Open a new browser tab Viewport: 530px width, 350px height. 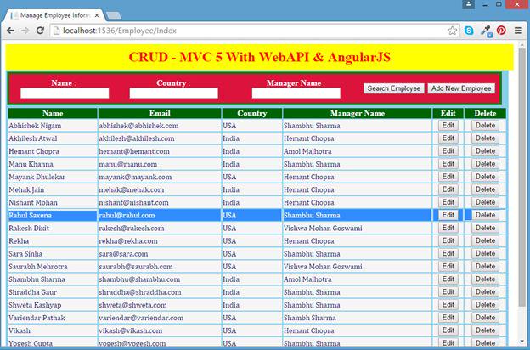114,15
